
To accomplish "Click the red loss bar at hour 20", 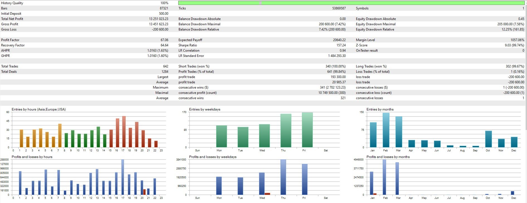I will [x=144, y=192].
